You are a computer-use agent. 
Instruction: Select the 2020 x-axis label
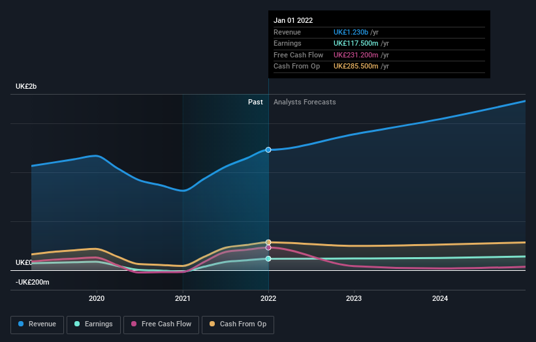97,298
